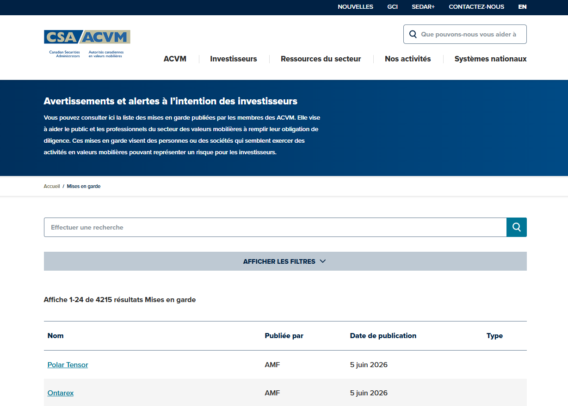Viewport: 568px width, 406px height.
Task: Click the date in Polar Tensor row
Action: click(x=369, y=365)
